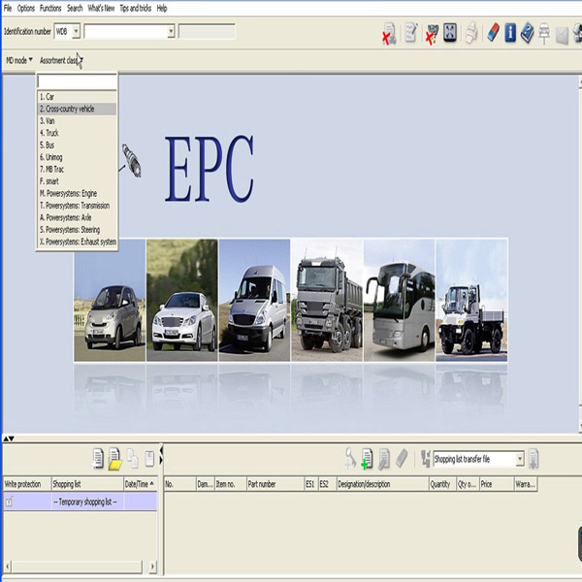Pick 6. Unimog in the dropdown list
Screen dimensions: 582x582
(x=77, y=157)
